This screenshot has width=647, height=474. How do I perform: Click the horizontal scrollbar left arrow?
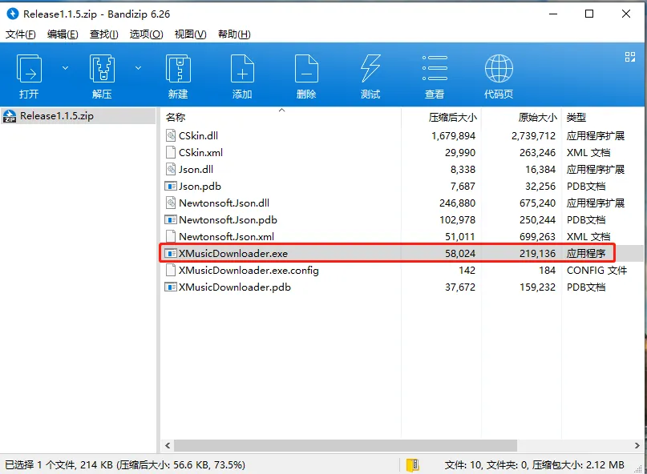pos(168,445)
